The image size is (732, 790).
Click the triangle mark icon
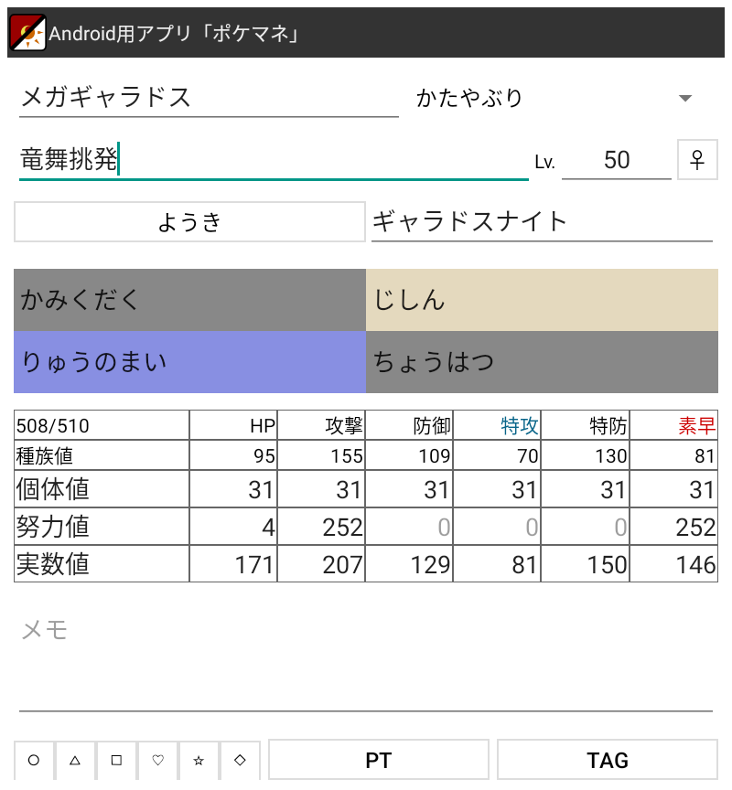(x=75, y=760)
